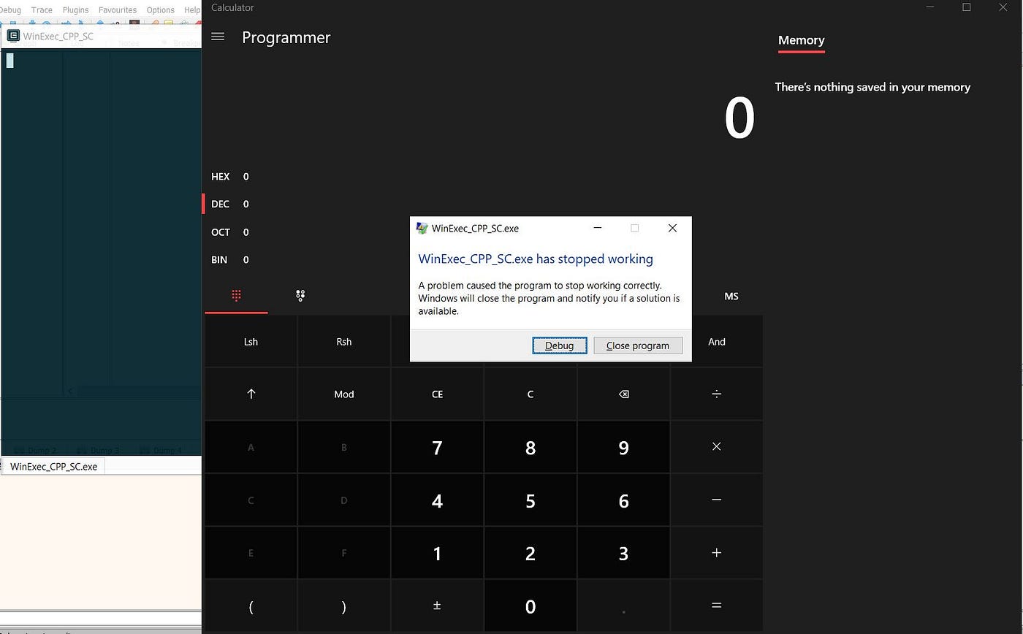Click the crash dialog application icon

point(422,228)
